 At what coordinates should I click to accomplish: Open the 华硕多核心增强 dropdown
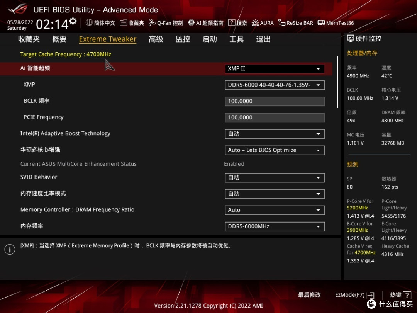point(275,150)
